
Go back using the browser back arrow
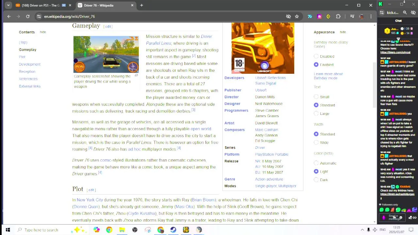tap(9, 16)
